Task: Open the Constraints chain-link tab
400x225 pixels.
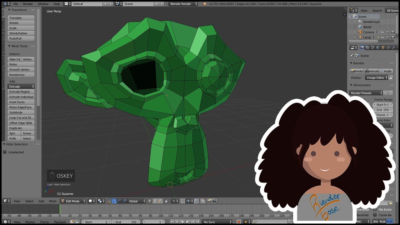Action: pyautogui.click(x=388, y=47)
